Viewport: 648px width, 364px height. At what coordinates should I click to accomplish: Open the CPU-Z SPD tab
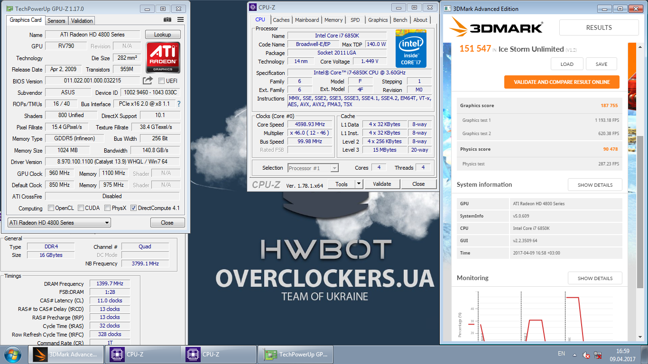pyautogui.click(x=355, y=20)
